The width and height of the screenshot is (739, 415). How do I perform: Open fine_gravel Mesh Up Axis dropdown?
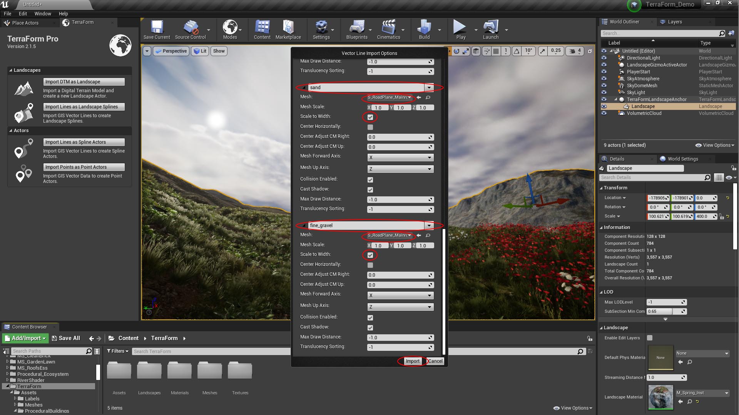tap(400, 307)
